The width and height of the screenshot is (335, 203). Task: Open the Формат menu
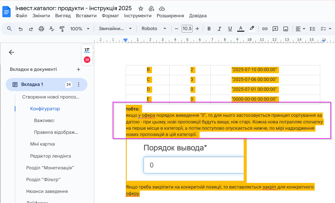coord(110,16)
